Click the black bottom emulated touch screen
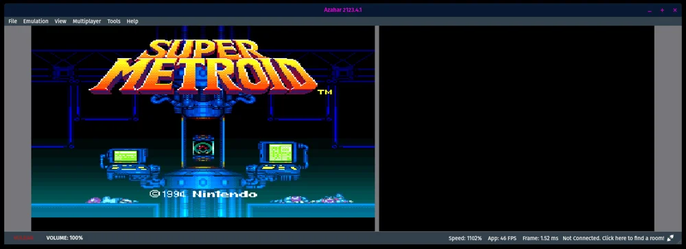Screen dimensions: 686x249 (x=517, y=128)
